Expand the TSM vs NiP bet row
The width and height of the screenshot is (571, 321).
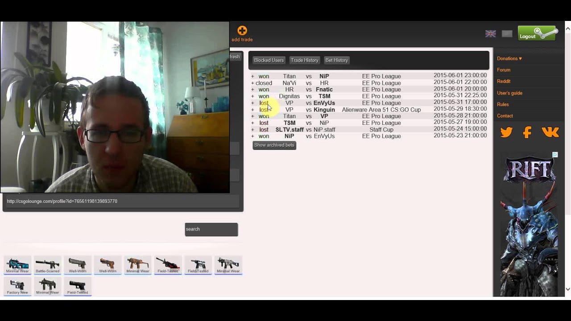pyautogui.click(x=252, y=123)
